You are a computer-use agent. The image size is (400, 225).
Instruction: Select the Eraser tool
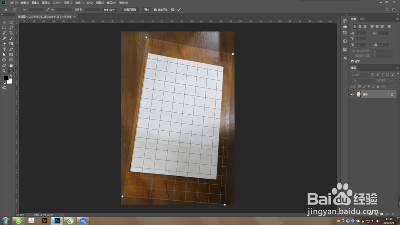[4, 44]
